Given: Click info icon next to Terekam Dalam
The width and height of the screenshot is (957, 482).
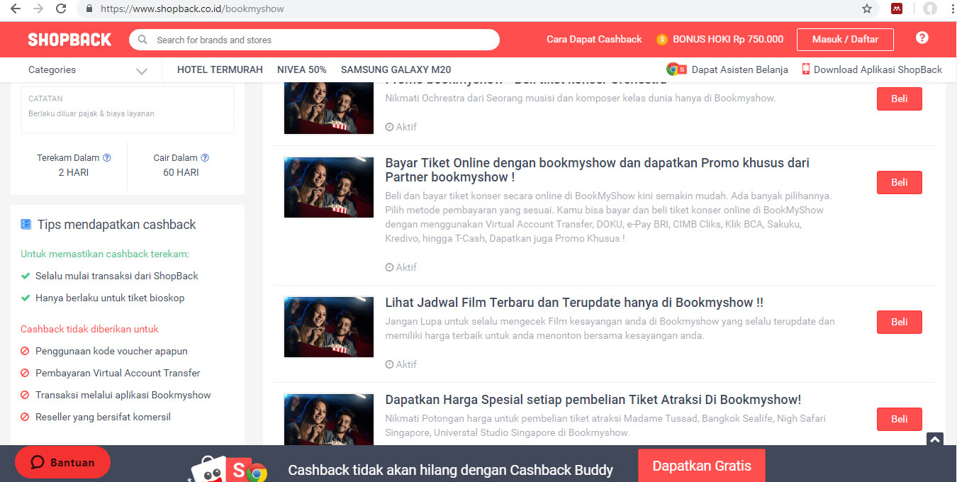Looking at the screenshot, I should [x=107, y=158].
